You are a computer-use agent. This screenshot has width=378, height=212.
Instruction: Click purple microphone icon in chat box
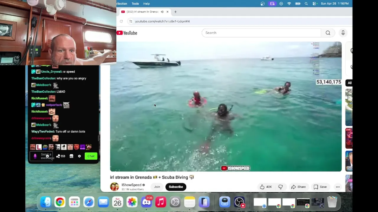pos(35,156)
